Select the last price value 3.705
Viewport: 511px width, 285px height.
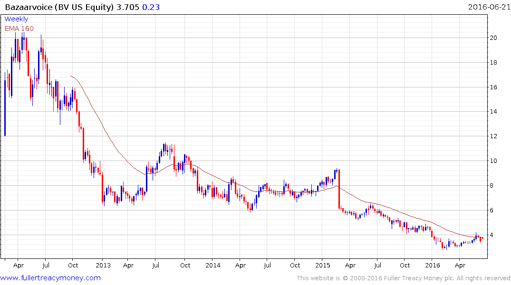click(128, 7)
